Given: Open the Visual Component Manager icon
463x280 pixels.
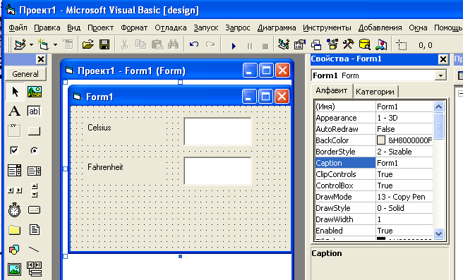Looking at the screenshot, I should click(381, 45).
